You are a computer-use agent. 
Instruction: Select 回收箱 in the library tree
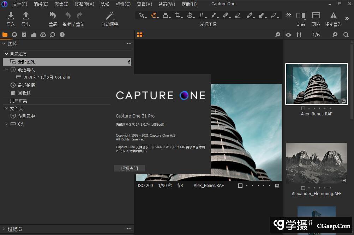pos(24,93)
